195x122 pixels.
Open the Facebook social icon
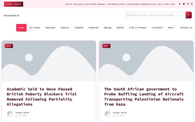[x=180, y=4]
